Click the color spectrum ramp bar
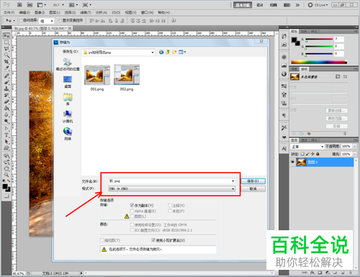This screenshot has width=360, height=277. [319, 62]
